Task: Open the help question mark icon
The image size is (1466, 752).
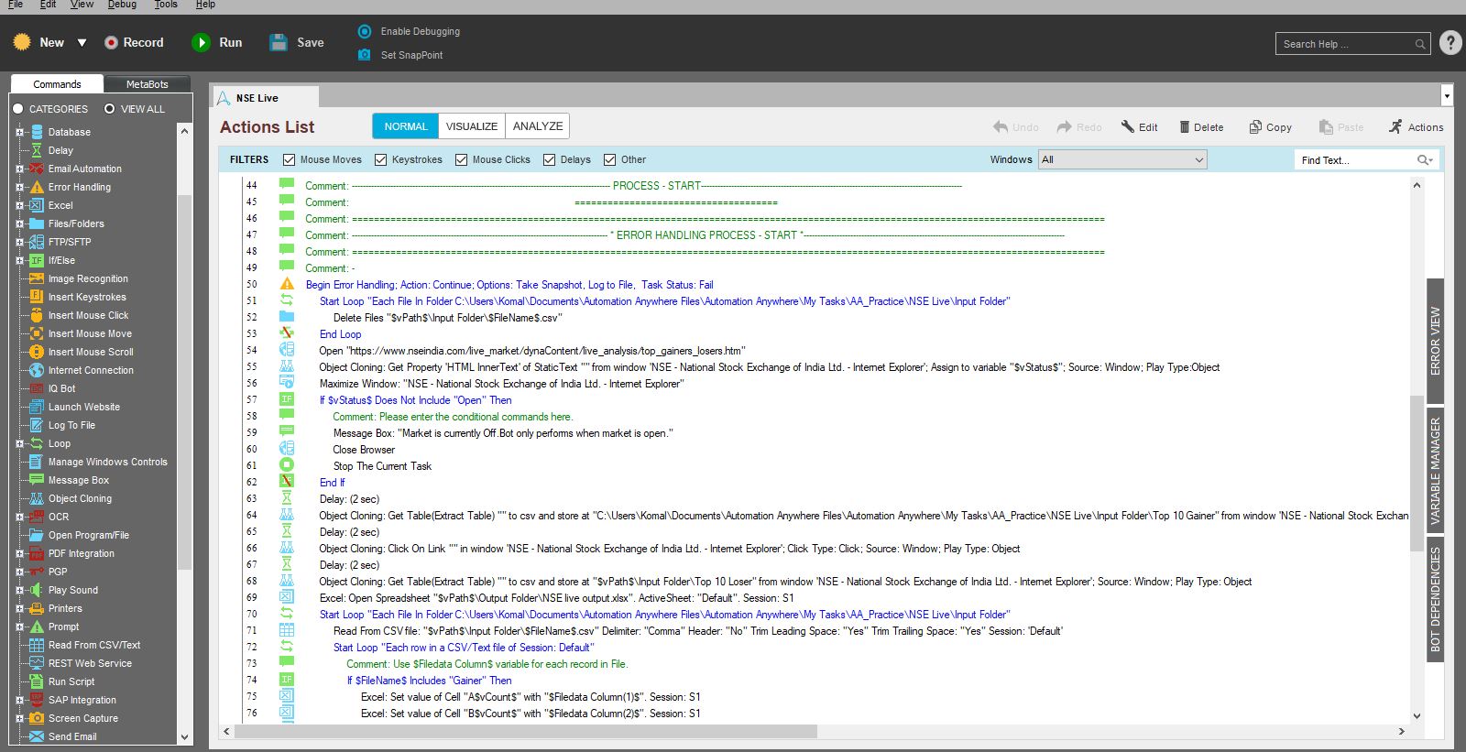Action: coord(1450,43)
